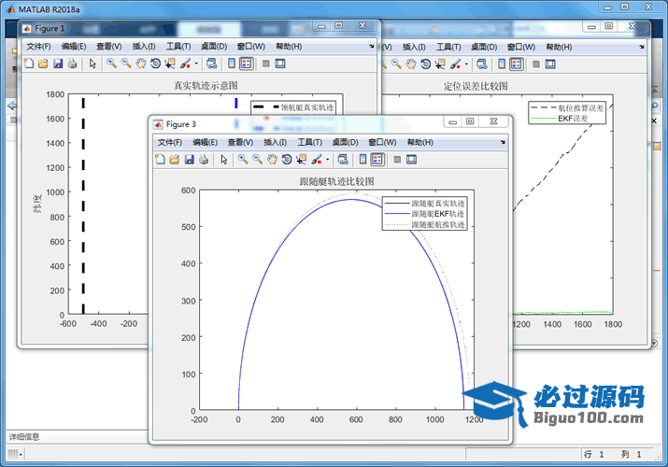Enable Rotate 3D tool in Figure 1
This screenshot has width=668, height=467.
155,64
